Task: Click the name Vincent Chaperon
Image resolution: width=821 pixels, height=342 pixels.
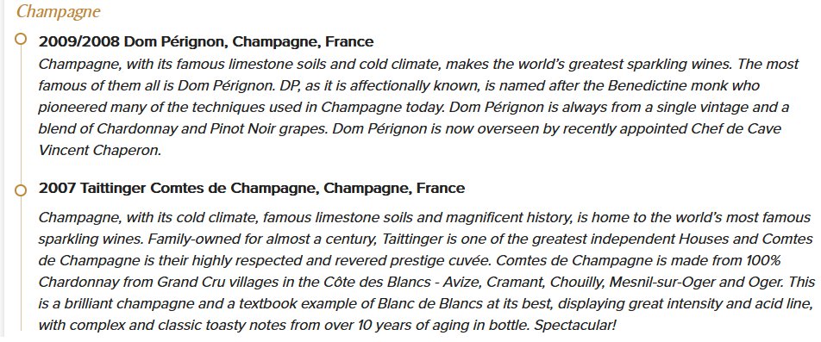Action: tap(99, 151)
